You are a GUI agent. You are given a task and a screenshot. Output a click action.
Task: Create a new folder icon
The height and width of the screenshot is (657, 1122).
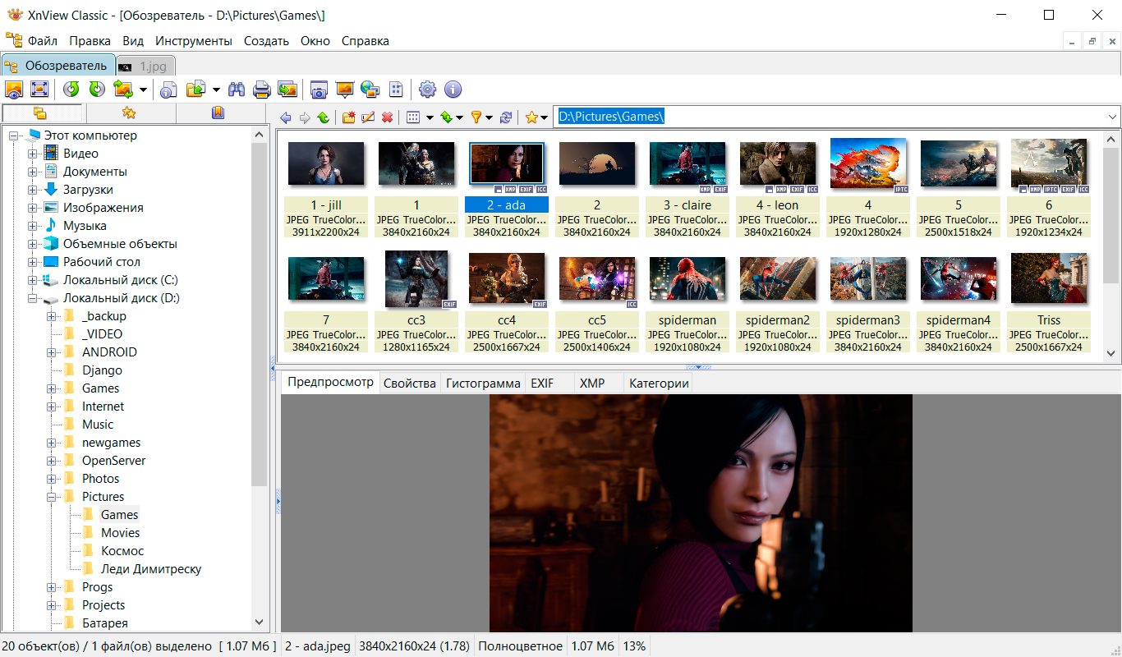pos(348,117)
